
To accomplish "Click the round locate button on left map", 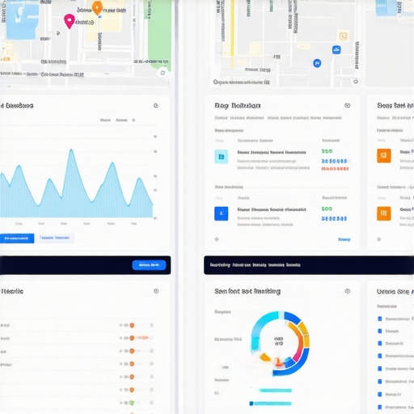I will tap(163, 73).
